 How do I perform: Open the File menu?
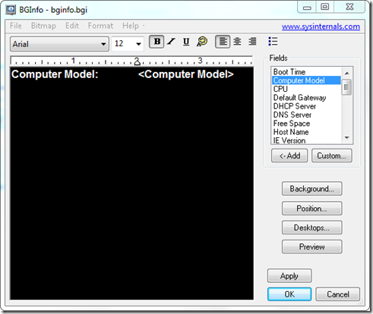pos(16,26)
